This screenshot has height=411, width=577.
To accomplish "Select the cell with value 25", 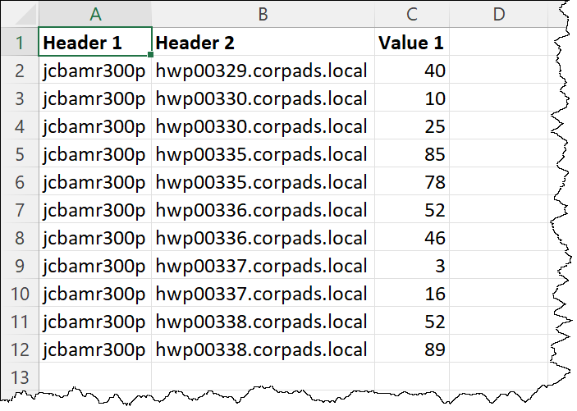I will pyautogui.click(x=412, y=126).
